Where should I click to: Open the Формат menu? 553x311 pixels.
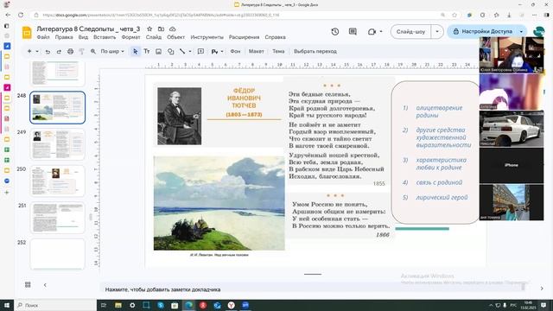(x=130, y=37)
